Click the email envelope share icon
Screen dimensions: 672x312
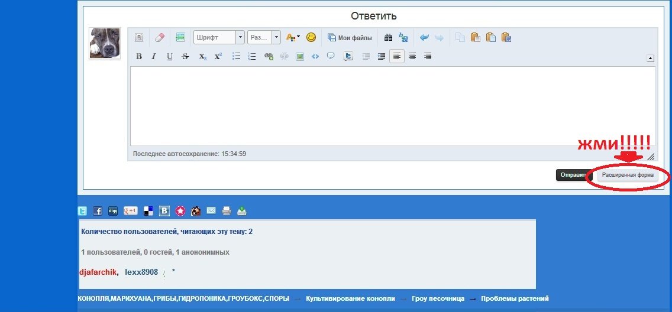click(x=211, y=211)
